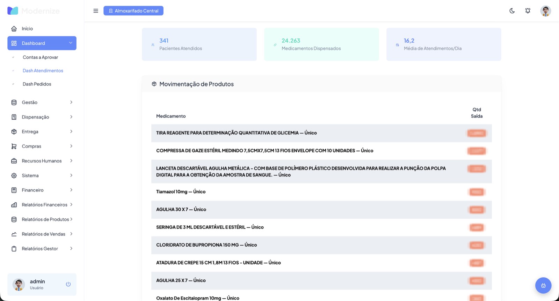Image resolution: width=559 pixels, height=301 pixels.
Task: Click the Qtd Saída column header
Action: [x=477, y=113]
